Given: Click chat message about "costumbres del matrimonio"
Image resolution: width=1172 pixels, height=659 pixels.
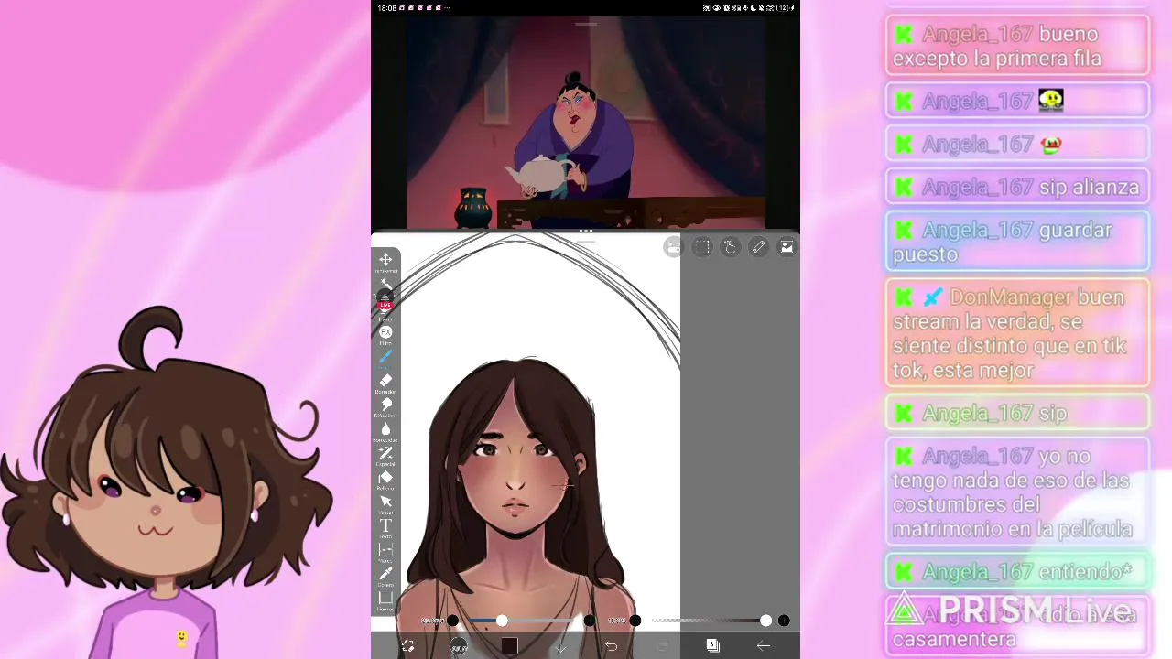Looking at the screenshot, I should [x=1017, y=492].
